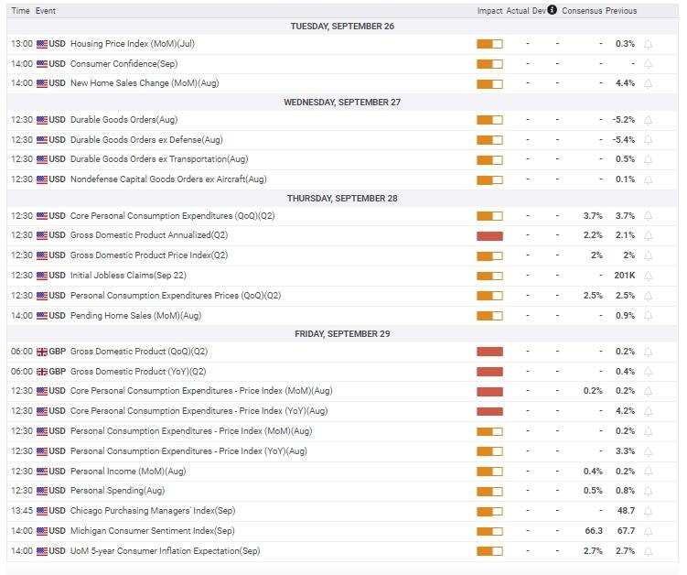Screen dimensions: 687x575
Task: Set bell for Durable Goods Orders ex Transportation
Action: pos(648,159)
